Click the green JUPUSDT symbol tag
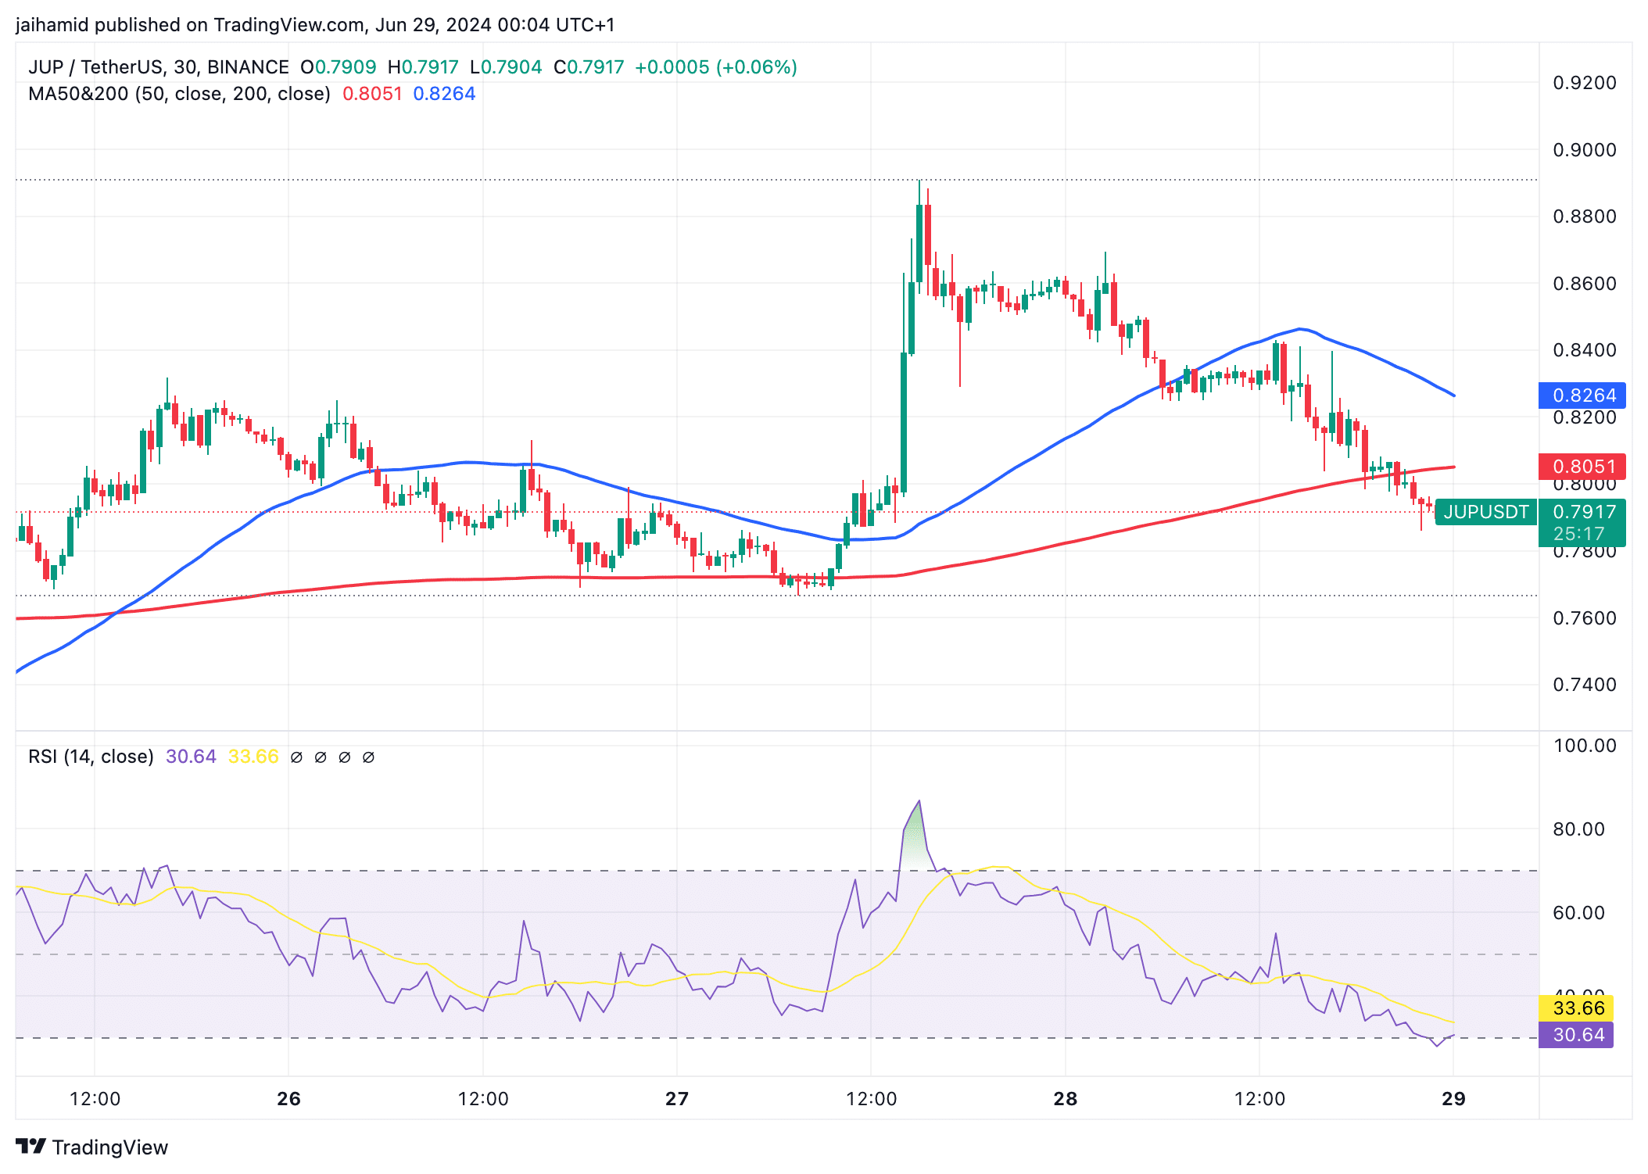 (1486, 512)
